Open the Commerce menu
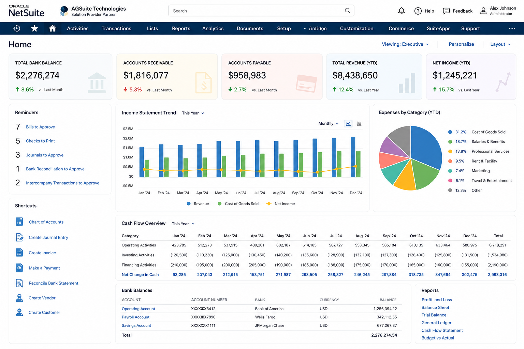This screenshot has height=349, width=524. tap(401, 29)
